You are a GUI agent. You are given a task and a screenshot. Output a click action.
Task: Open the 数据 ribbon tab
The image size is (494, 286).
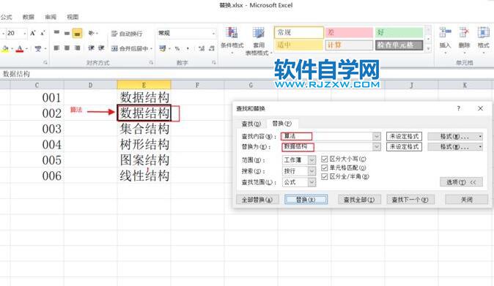29,17
